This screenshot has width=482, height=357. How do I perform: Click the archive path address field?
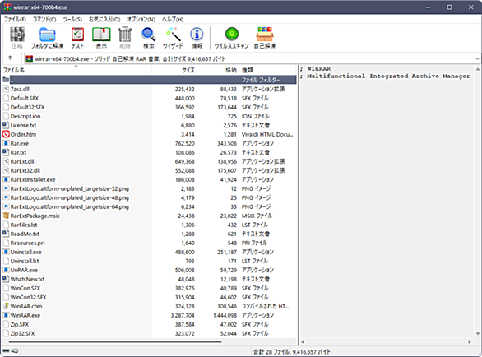click(252, 58)
